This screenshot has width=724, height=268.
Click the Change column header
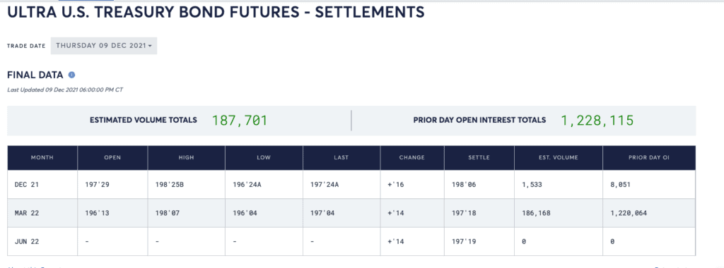(x=412, y=157)
